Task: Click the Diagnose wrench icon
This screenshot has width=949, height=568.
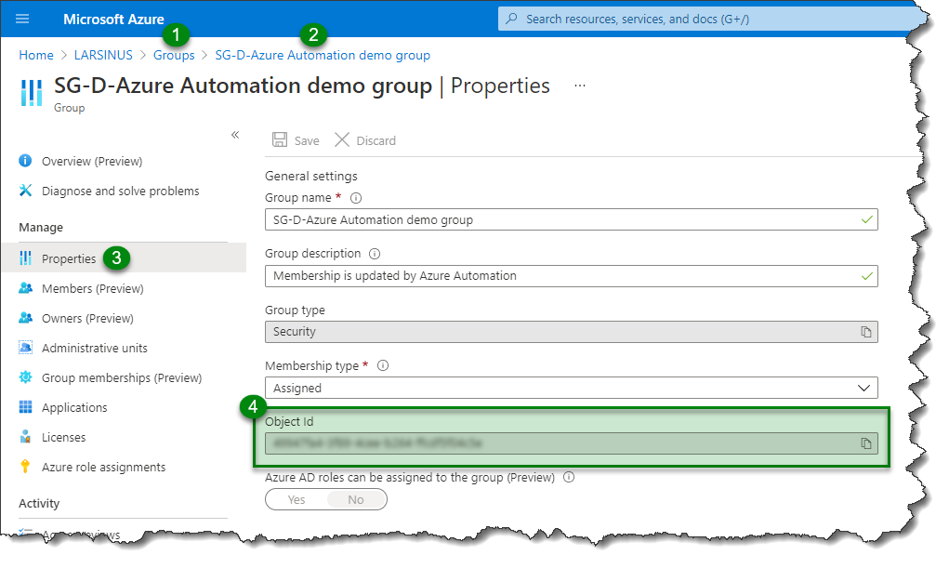Action: tap(25, 191)
